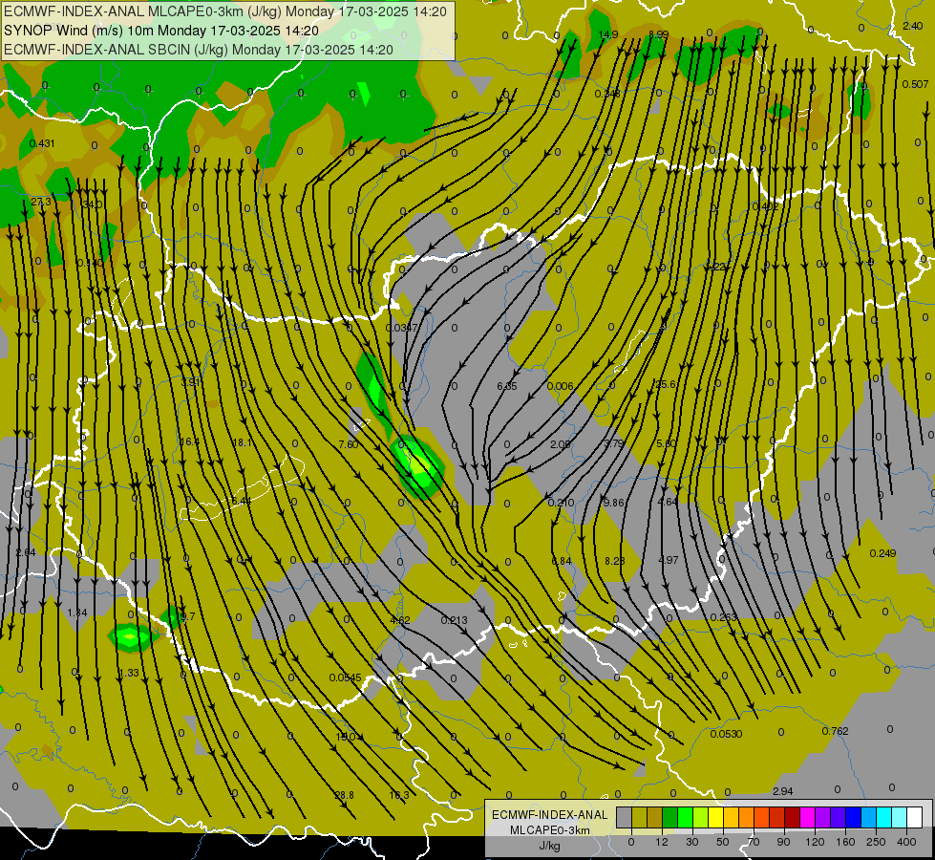Viewport: 935px width, 860px height.
Task: Click the map value 6.35
Action: coord(507,386)
